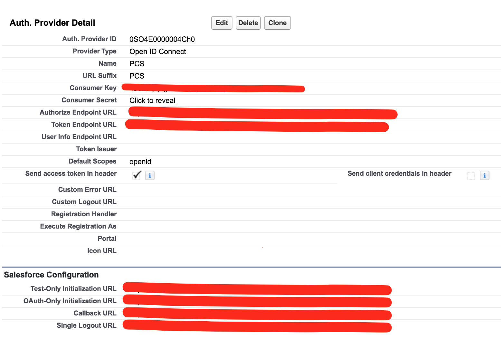This screenshot has height=338, width=501.
Task: Click the Edit button
Action: pos(222,23)
